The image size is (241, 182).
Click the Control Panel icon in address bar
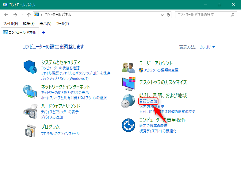click(x=36, y=15)
